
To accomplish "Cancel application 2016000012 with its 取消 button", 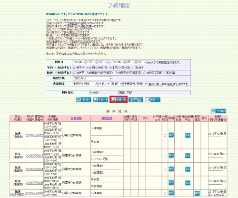I will tap(171, 135).
